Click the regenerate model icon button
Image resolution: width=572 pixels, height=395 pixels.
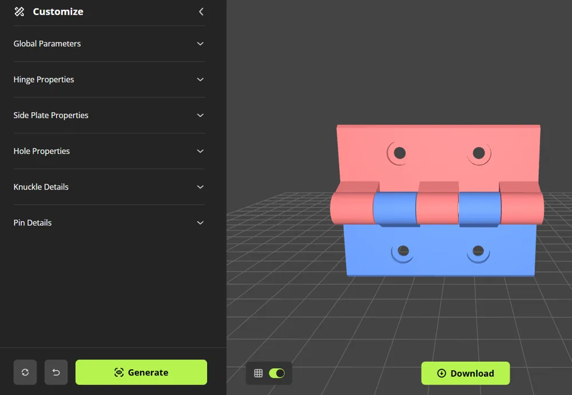(25, 372)
